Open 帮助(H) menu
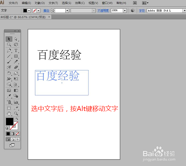 [x=121, y=3]
